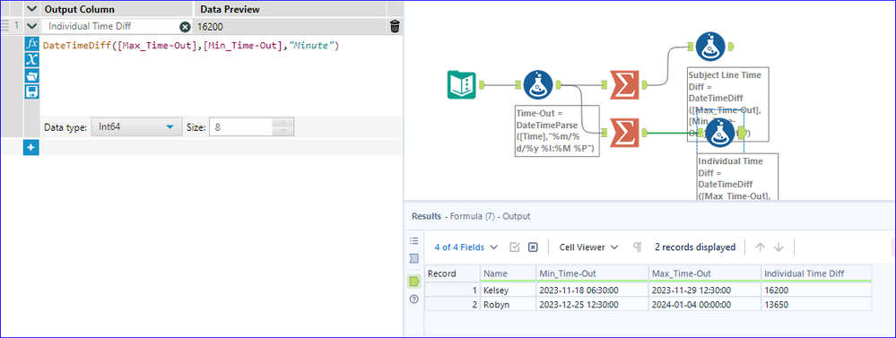Increase the Size value stepper
Viewport: 896px width, 338px height.
(283, 123)
